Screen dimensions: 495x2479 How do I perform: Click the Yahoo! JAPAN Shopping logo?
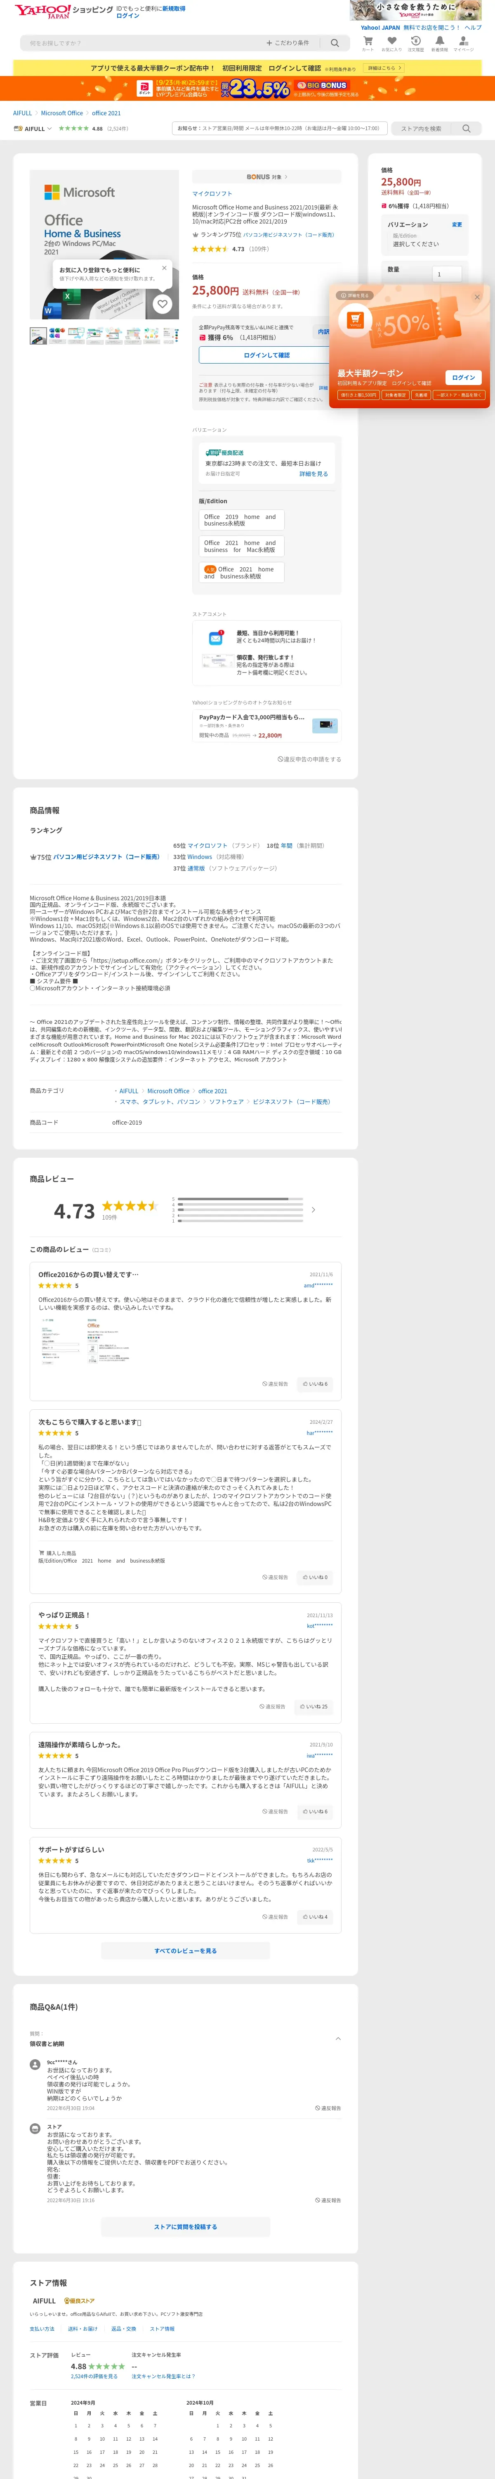pyautogui.click(x=64, y=11)
